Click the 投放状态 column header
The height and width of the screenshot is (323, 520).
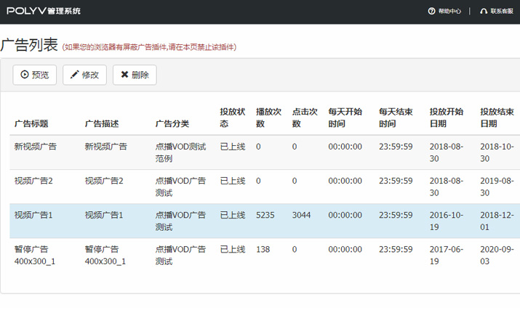point(233,118)
